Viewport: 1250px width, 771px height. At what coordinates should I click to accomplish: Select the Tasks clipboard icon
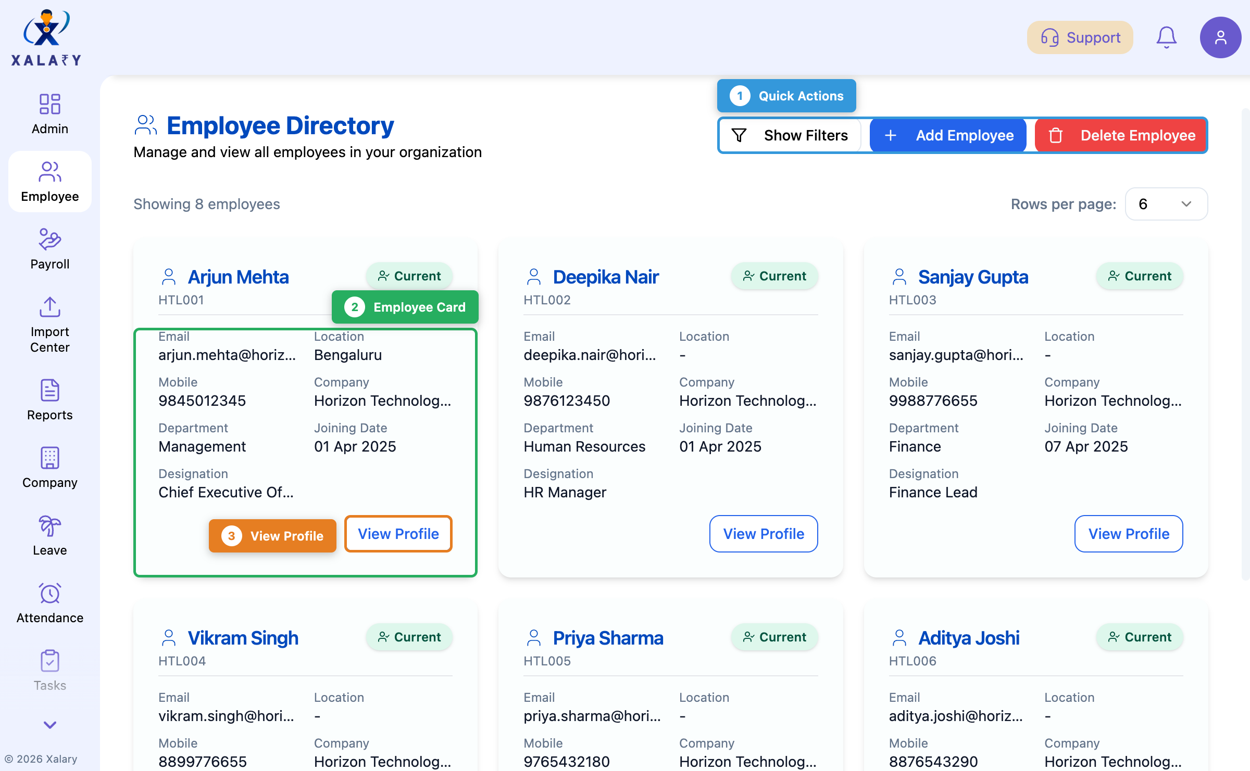(x=49, y=661)
